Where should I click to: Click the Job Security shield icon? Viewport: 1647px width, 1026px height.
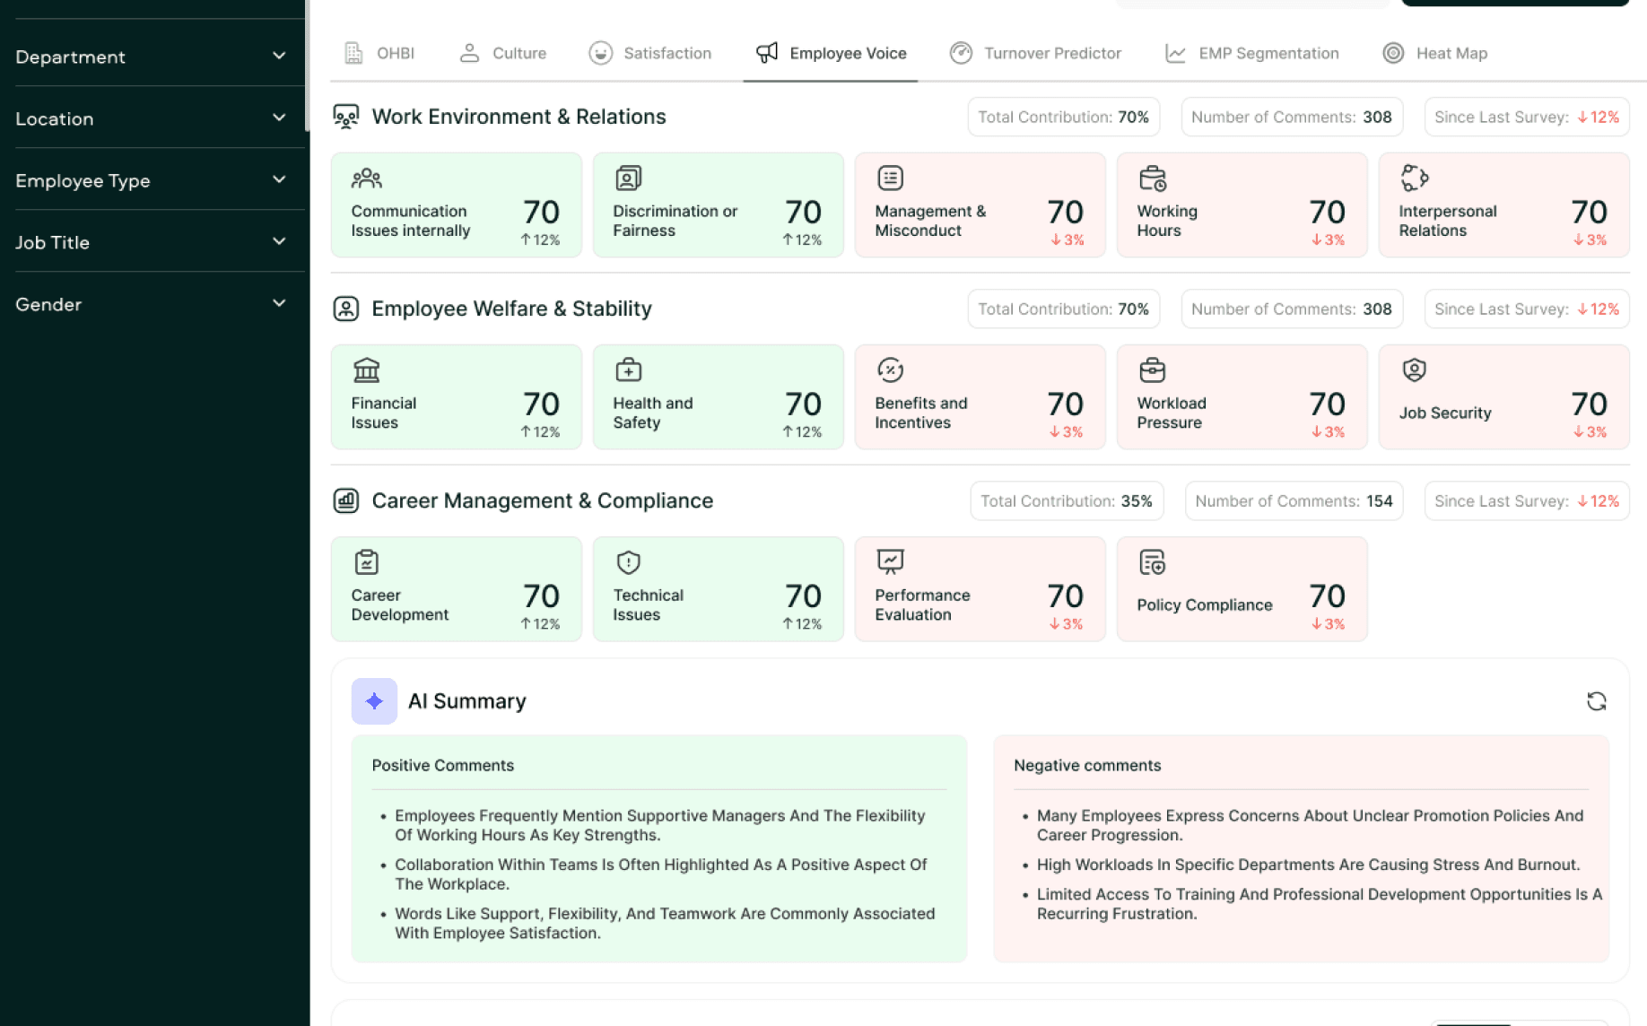pos(1414,370)
